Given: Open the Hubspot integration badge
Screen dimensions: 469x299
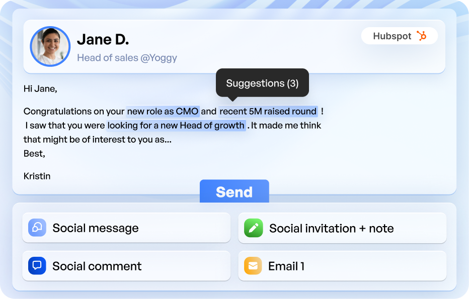Looking at the screenshot, I should [400, 36].
